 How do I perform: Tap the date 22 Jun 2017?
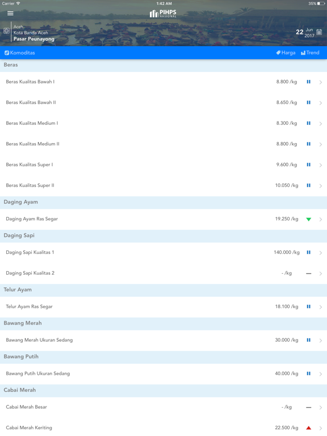click(x=305, y=32)
